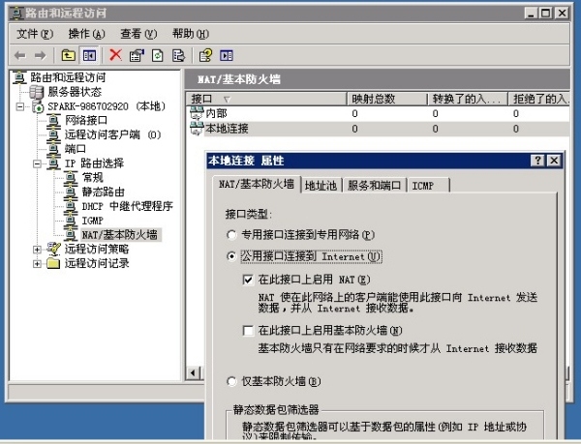The width and height of the screenshot is (581, 444).
Task: Select the 内部 row in interface list
Action: 380,113
